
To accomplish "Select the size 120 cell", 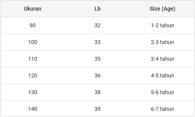I will 32,75.
